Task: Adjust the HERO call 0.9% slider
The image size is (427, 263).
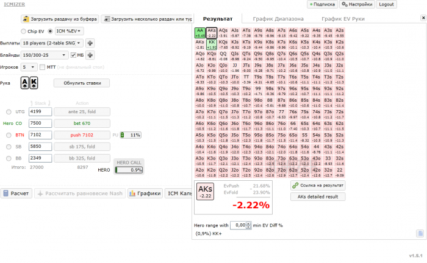Action: 129,170
